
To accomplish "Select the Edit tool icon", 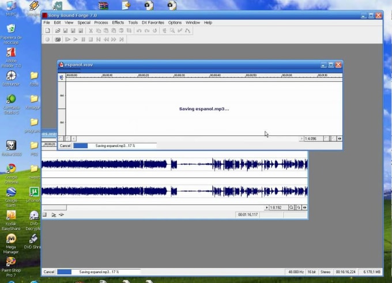I will coord(164,31).
